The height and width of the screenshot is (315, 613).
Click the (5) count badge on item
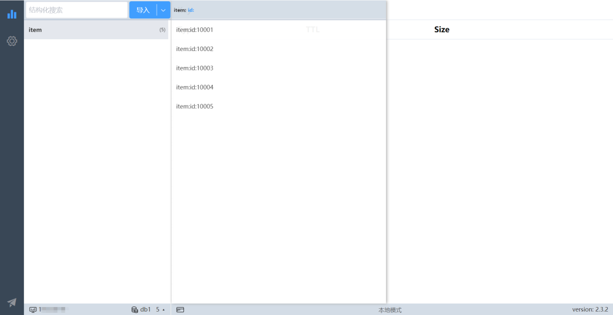tap(162, 30)
